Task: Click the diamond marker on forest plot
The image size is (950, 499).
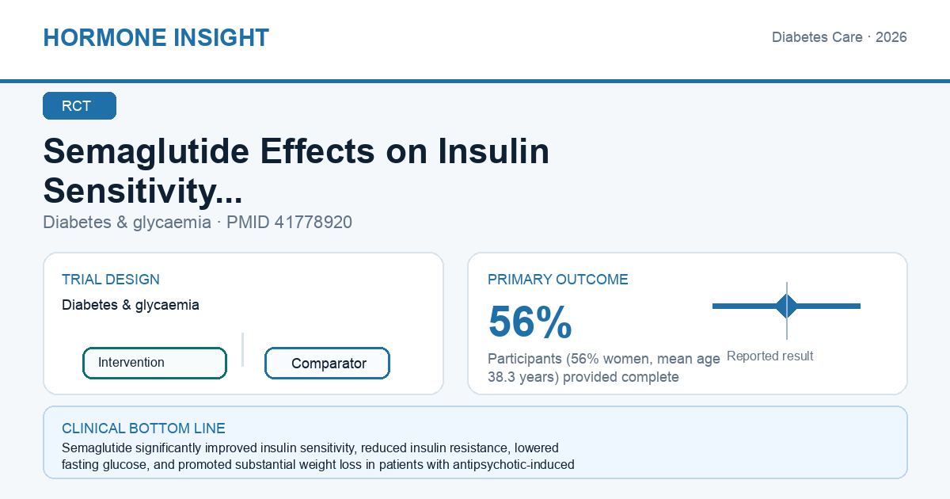Action: point(786,306)
